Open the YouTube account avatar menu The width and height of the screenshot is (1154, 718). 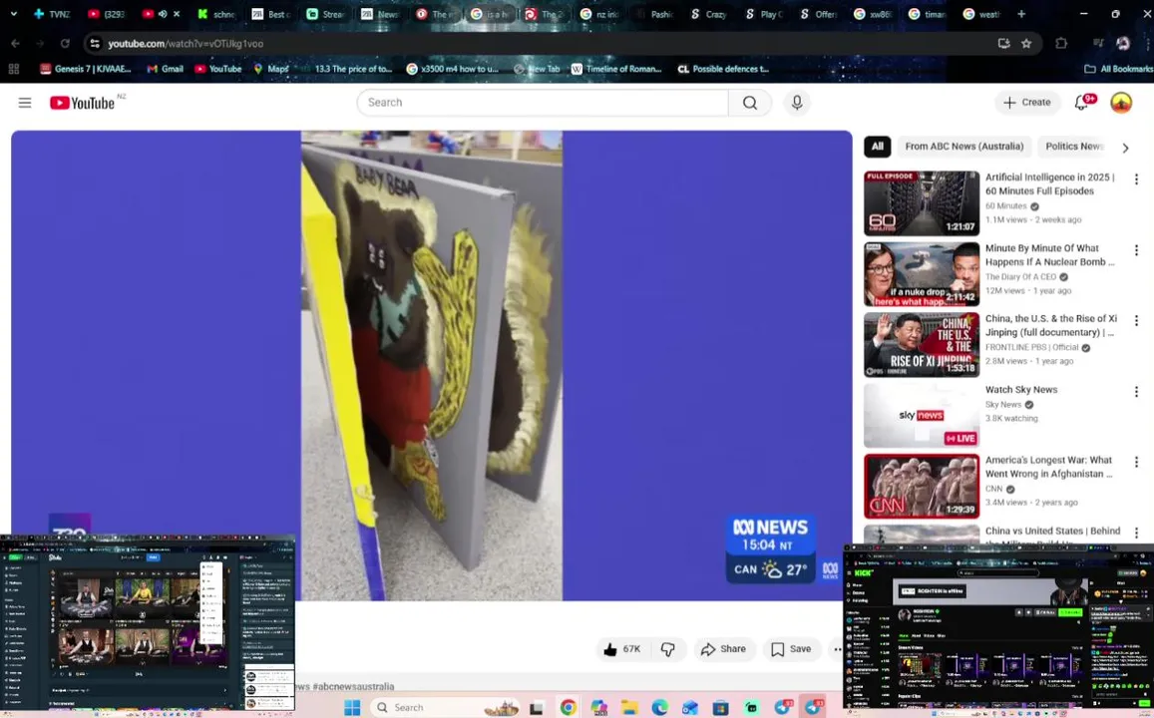click(x=1121, y=103)
